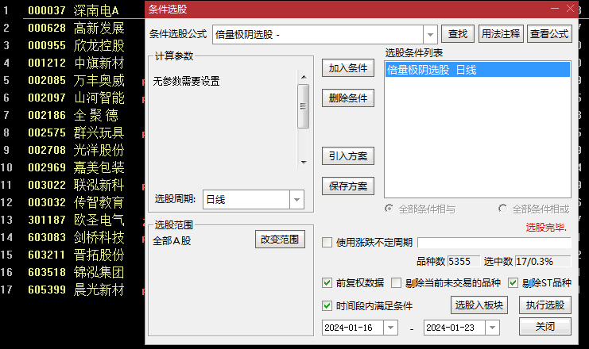Click 无参数需要设置 text
This screenshot has width=589, height=349.
tap(186, 81)
